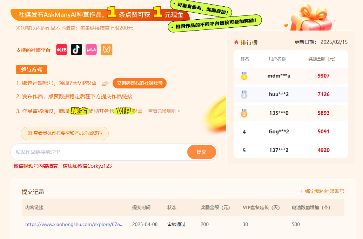Click reward amount 4920
This screenshot has width=363, height=239.
click(x=323, y=150)
